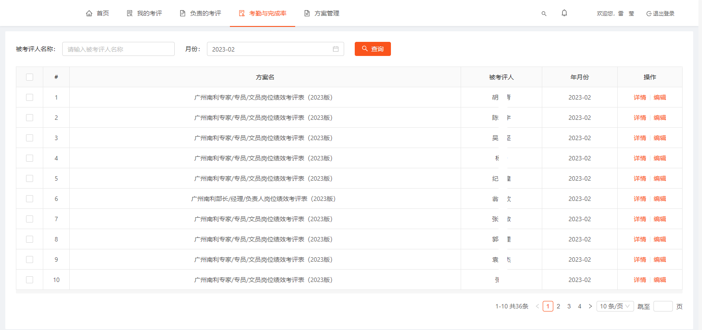Select the checkbox for row 6
Viewport: 702px width, 330px height.
pyautogui.click(x=30, y=199)
